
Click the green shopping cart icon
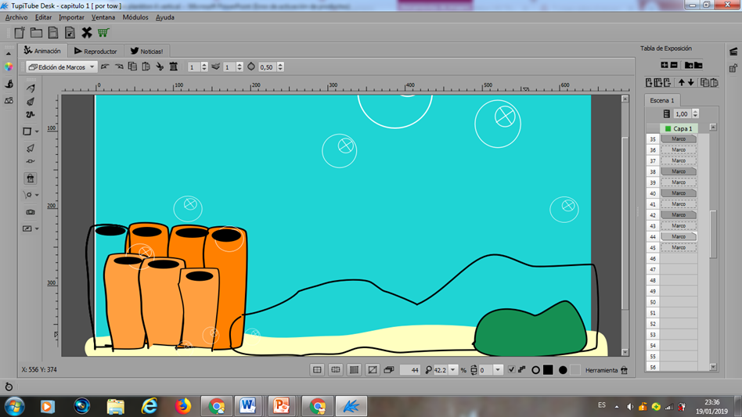pyautogui.click(x=103, y=33)
